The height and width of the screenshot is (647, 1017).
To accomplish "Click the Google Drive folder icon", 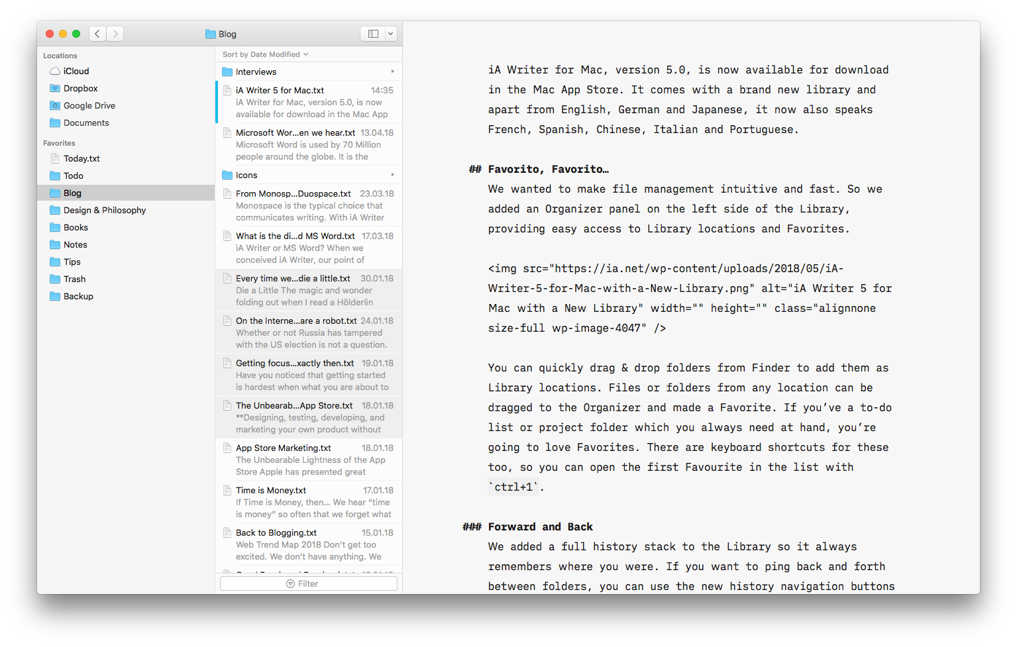I will click(x=55, y=105).
